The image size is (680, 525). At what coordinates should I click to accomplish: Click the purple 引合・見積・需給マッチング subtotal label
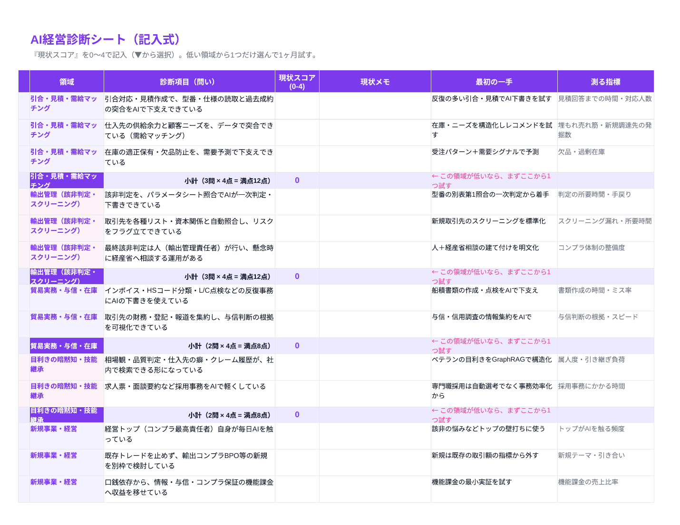tap(67, 181)
